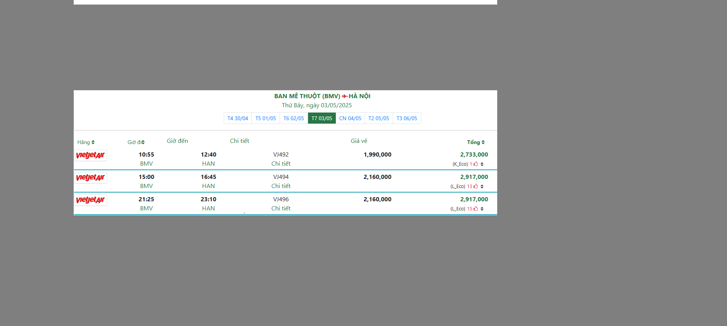This screenshot has height=326, width=727.
Task: Click the Vietjet Air logo for flight VJ494
Action: pyautogui.click(x=90, y=178)
